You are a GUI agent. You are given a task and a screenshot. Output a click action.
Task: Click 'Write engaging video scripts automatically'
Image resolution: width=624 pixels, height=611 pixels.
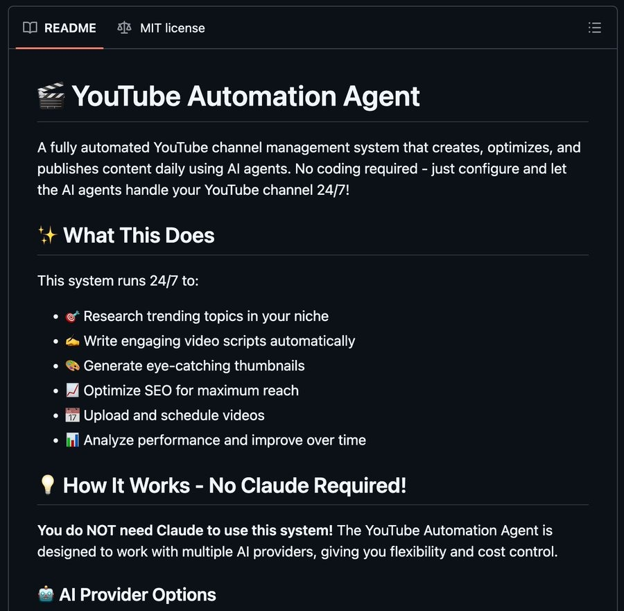coord(219,341)
